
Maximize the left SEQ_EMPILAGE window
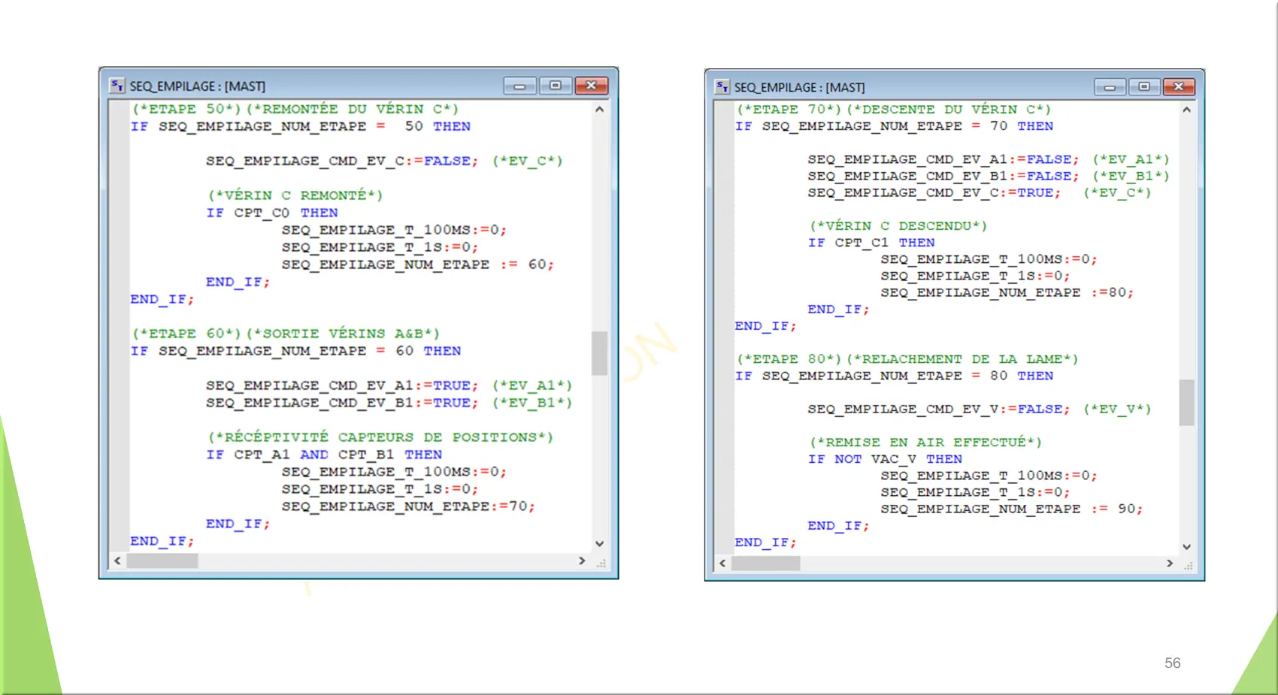556,86
